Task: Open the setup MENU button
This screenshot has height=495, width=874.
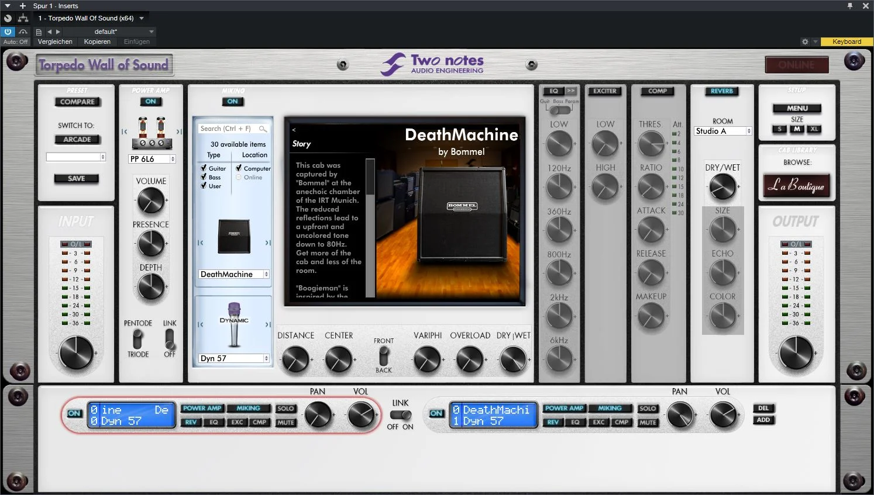Action: [797, 108]
